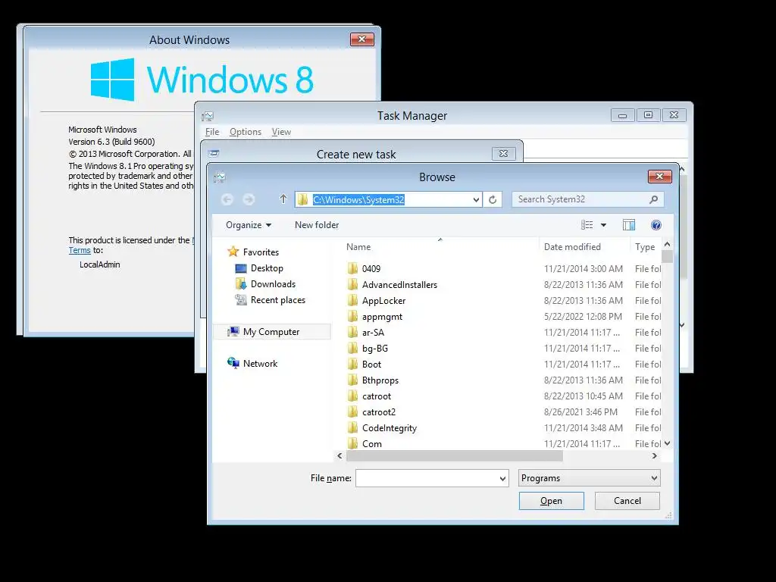The width and height of the screenshot is (776, 582).
Task: Click the 5/22/2022 12:08 PM date cell
Action: pyautogui.click(x=583, y=317)
